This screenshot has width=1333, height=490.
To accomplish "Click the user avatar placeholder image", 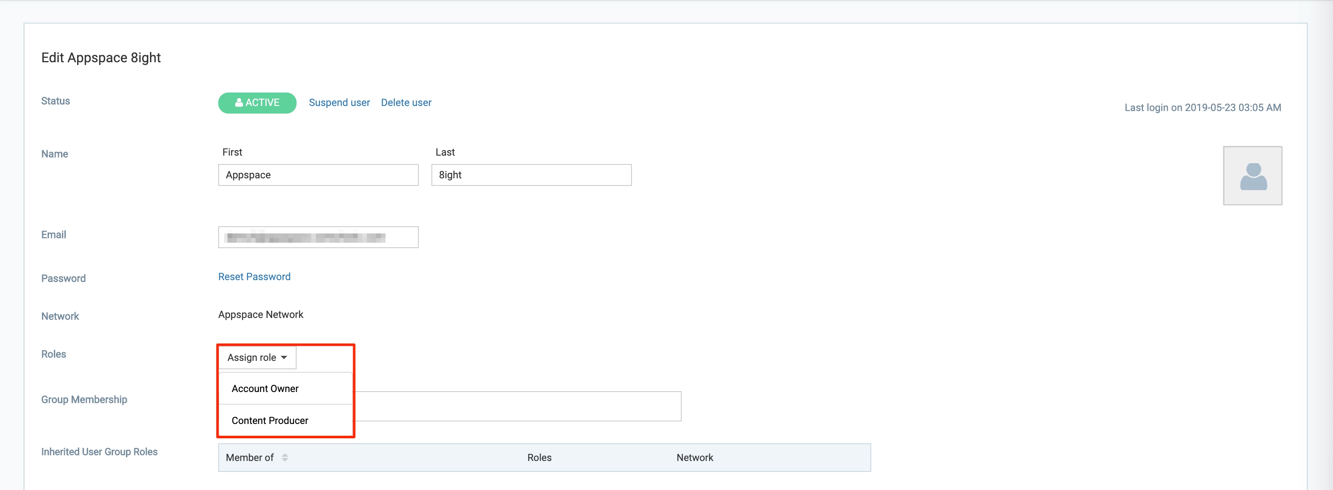I will [x=1252, y=176].
